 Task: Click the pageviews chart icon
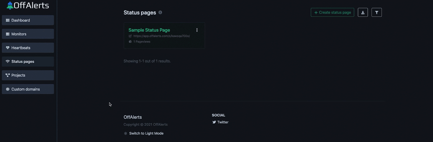130,42
